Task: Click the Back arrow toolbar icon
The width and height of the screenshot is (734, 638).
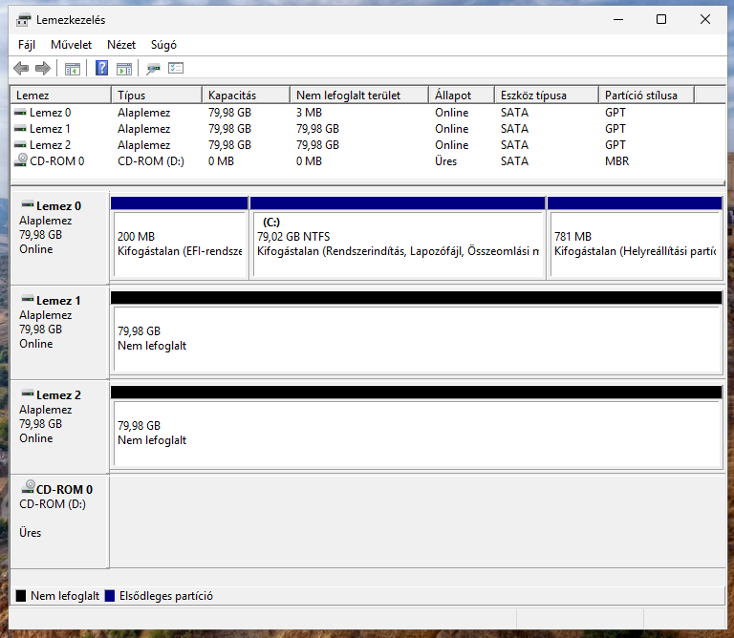Action: [x=21, y=69]
